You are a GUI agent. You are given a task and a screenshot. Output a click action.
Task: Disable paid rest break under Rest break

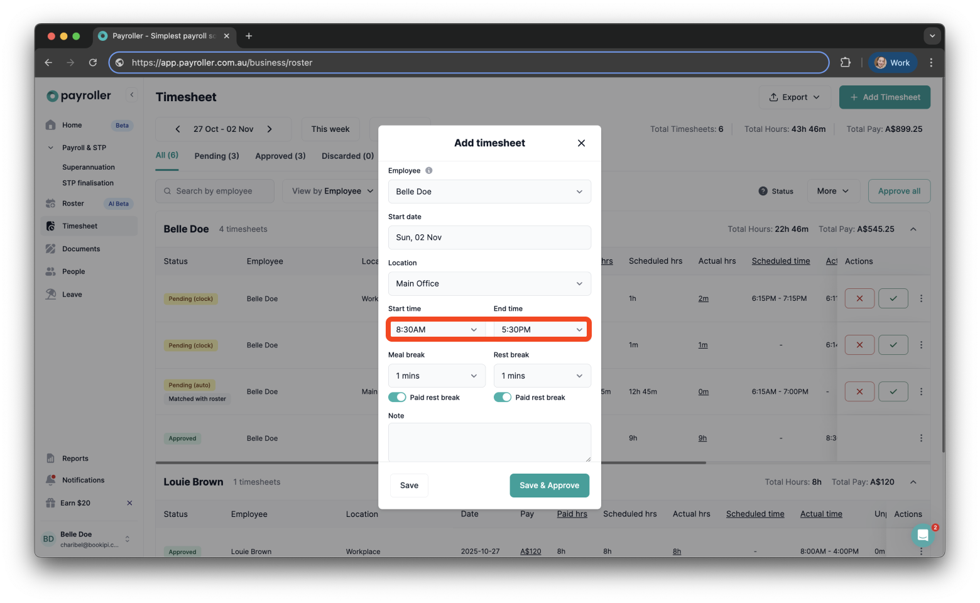502,397
